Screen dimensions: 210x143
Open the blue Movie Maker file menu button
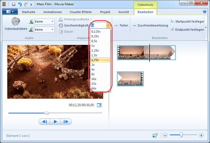tap(10, 12)
